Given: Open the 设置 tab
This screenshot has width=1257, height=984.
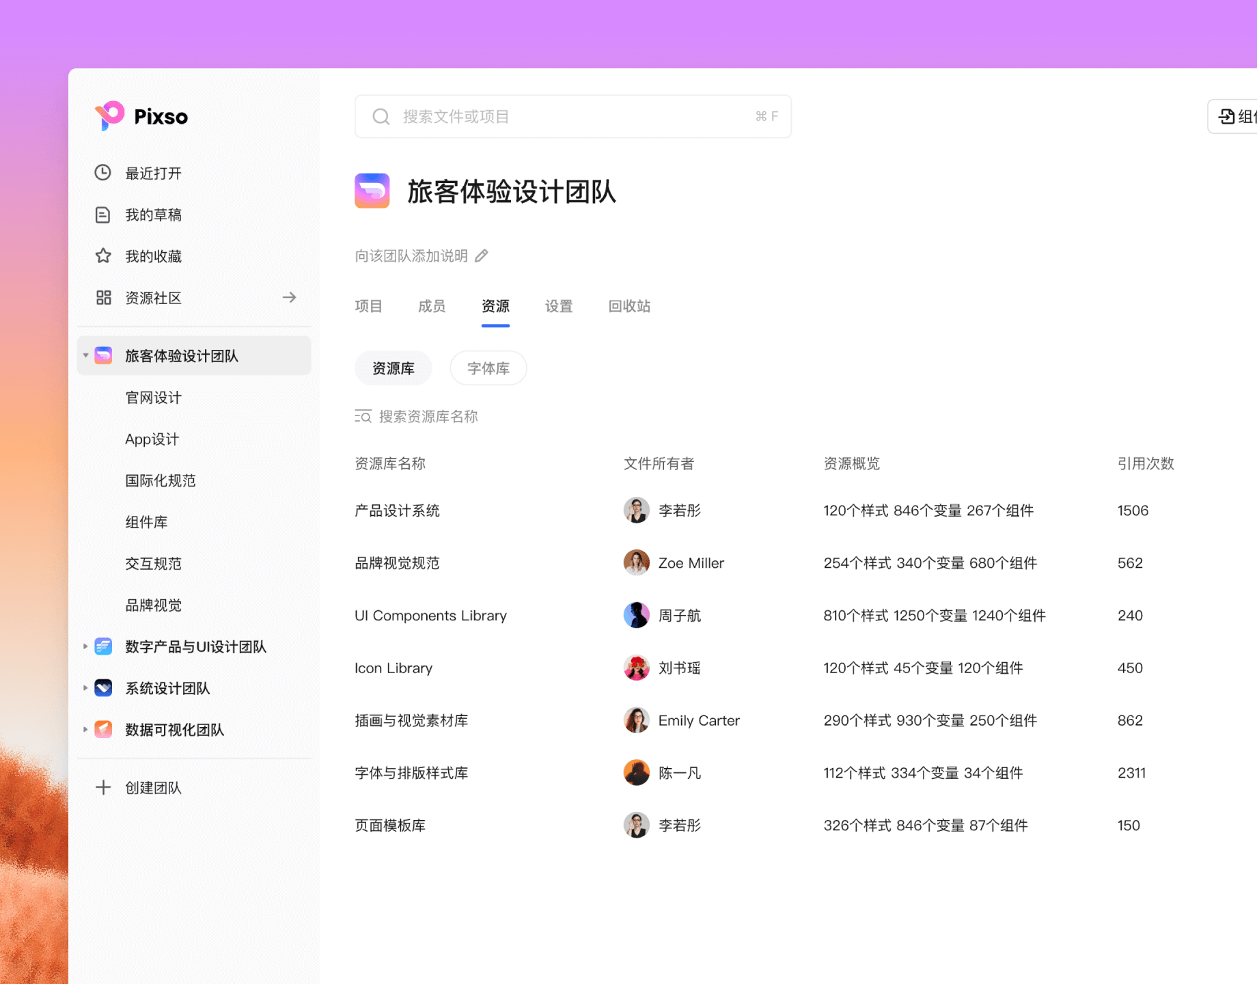Looking at the screenshot, I should coord(558,306).
